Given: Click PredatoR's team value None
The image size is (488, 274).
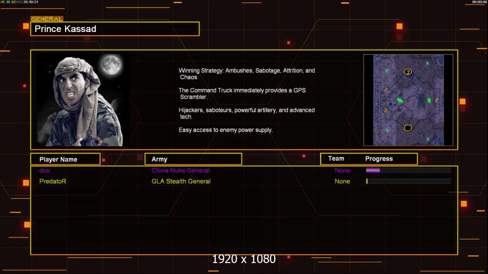Looking at the screenshot, I should [x=342, y=181].
